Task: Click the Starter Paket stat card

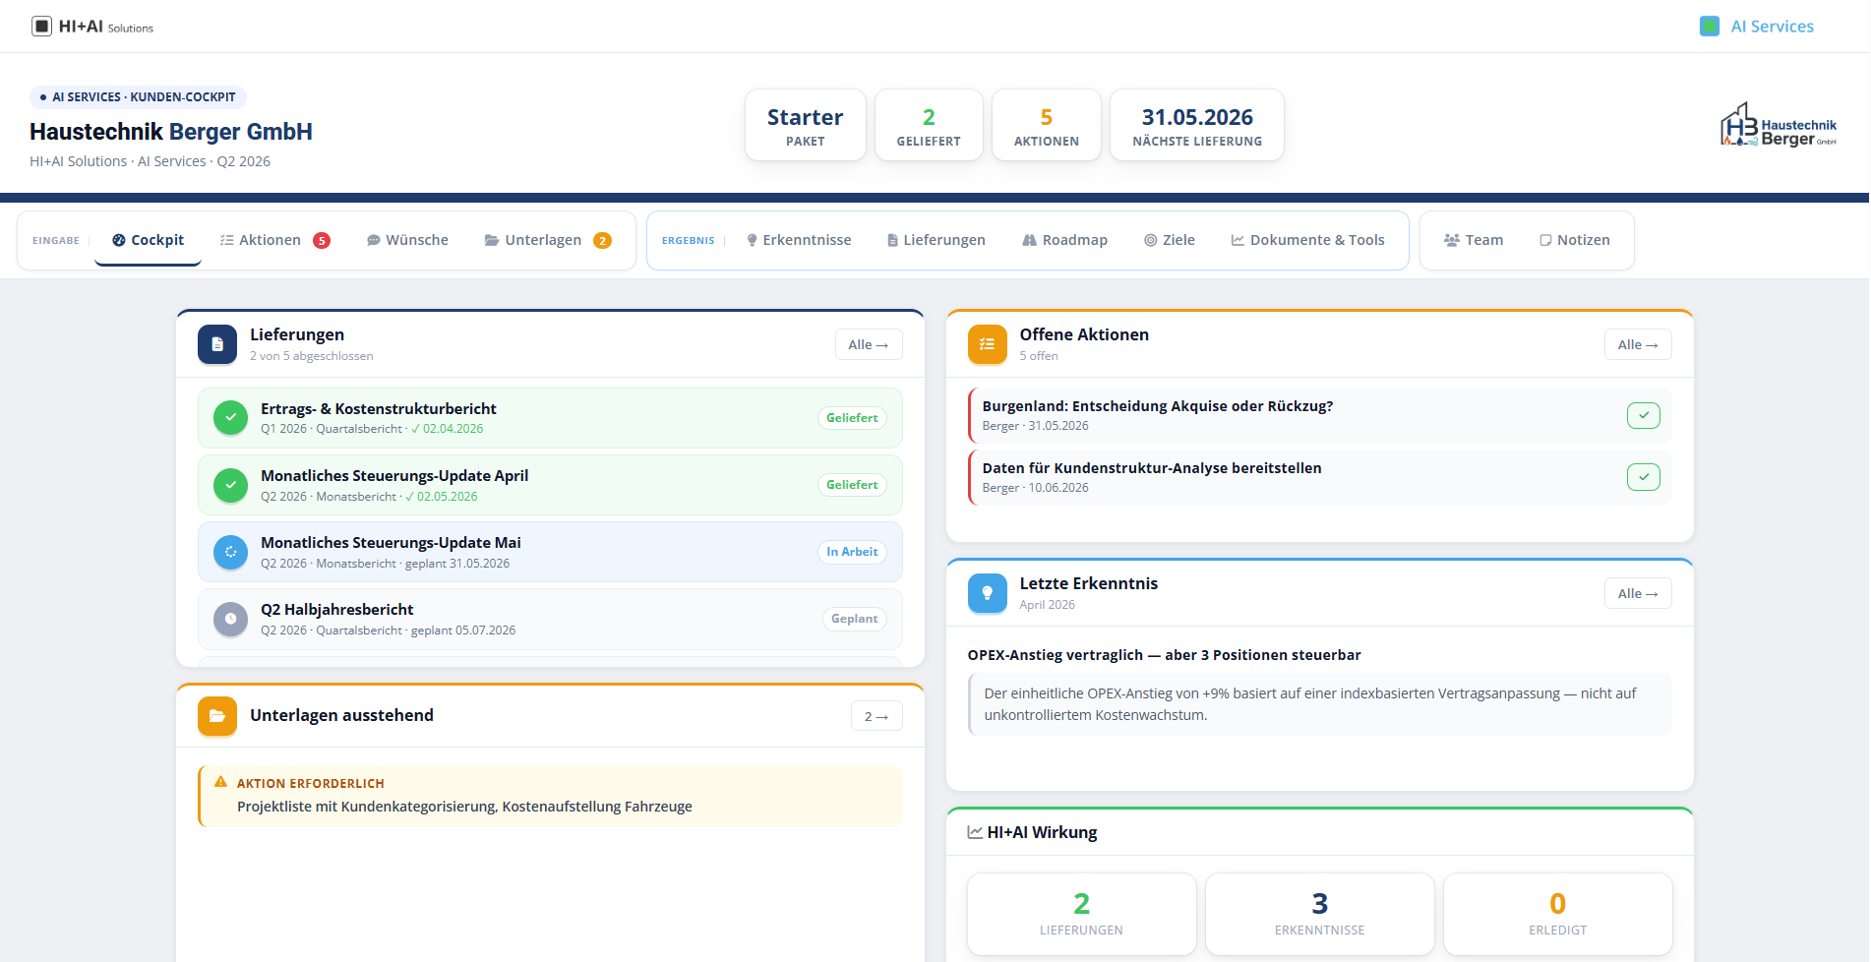Action: (x=806, y=125)
